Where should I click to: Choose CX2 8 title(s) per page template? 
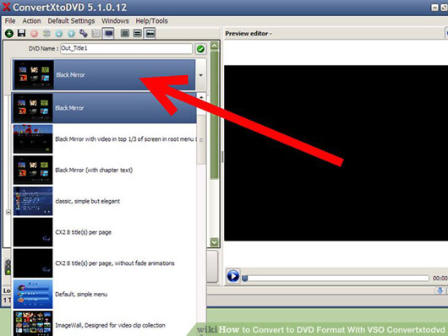[104, 232]
